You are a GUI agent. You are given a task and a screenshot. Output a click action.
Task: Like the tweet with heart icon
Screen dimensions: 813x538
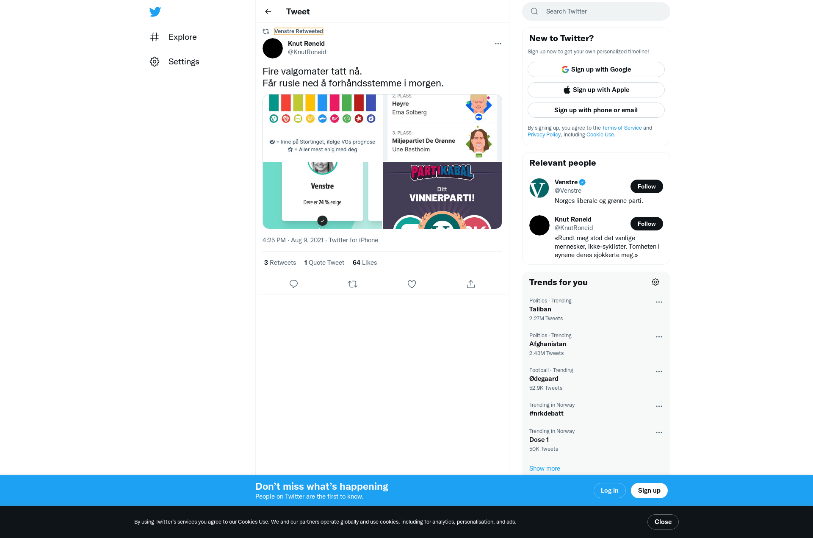point(412,284)
